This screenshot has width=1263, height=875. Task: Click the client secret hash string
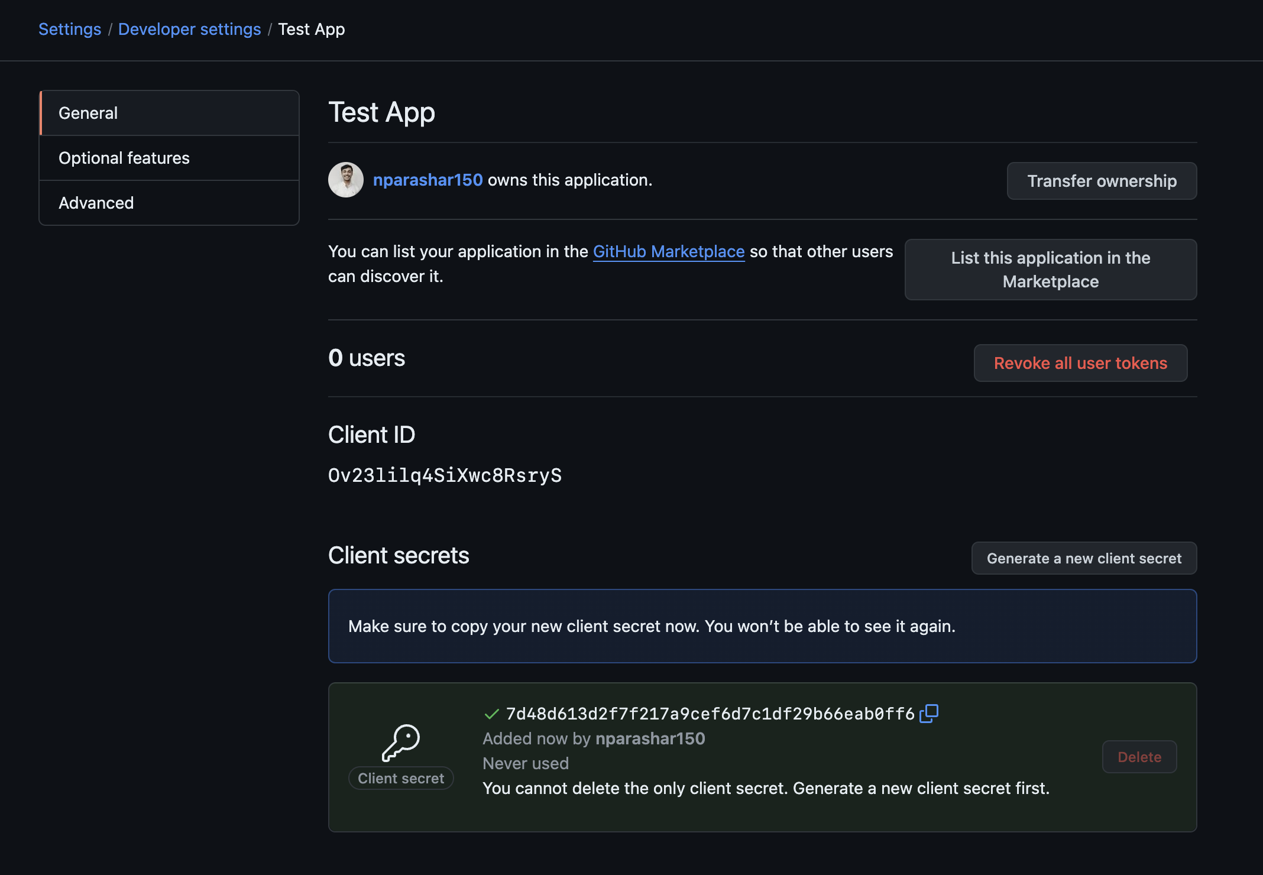point(710,714)
